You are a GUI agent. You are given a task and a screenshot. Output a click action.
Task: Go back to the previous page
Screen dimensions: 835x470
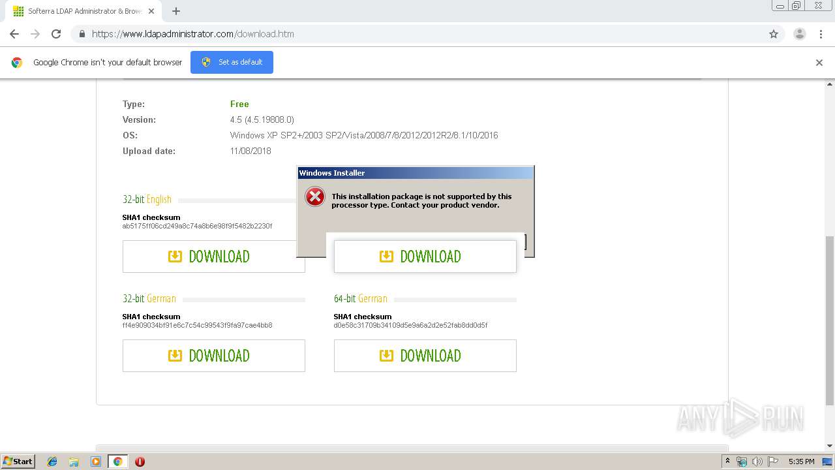(x=14, y=34)
